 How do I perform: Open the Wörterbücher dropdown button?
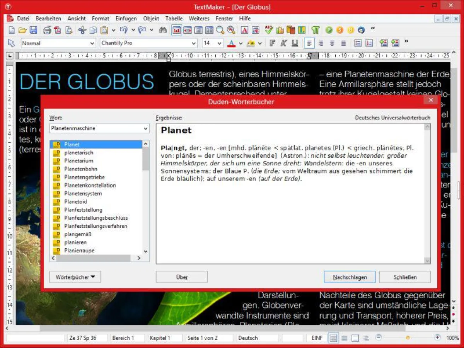(75, 277)
